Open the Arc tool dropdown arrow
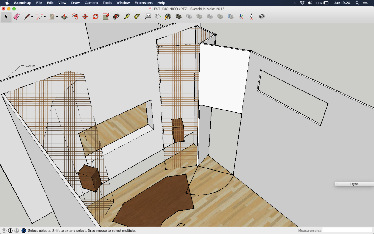The height and width of the screenshot is (234, 374). point(45,17)
